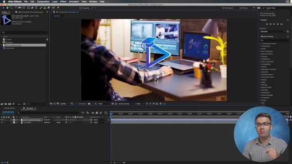The height and width of the screenshot is (164, 292).
Task: Open the Layer menu
Action: pyautogui.click(x=55, y=2)
